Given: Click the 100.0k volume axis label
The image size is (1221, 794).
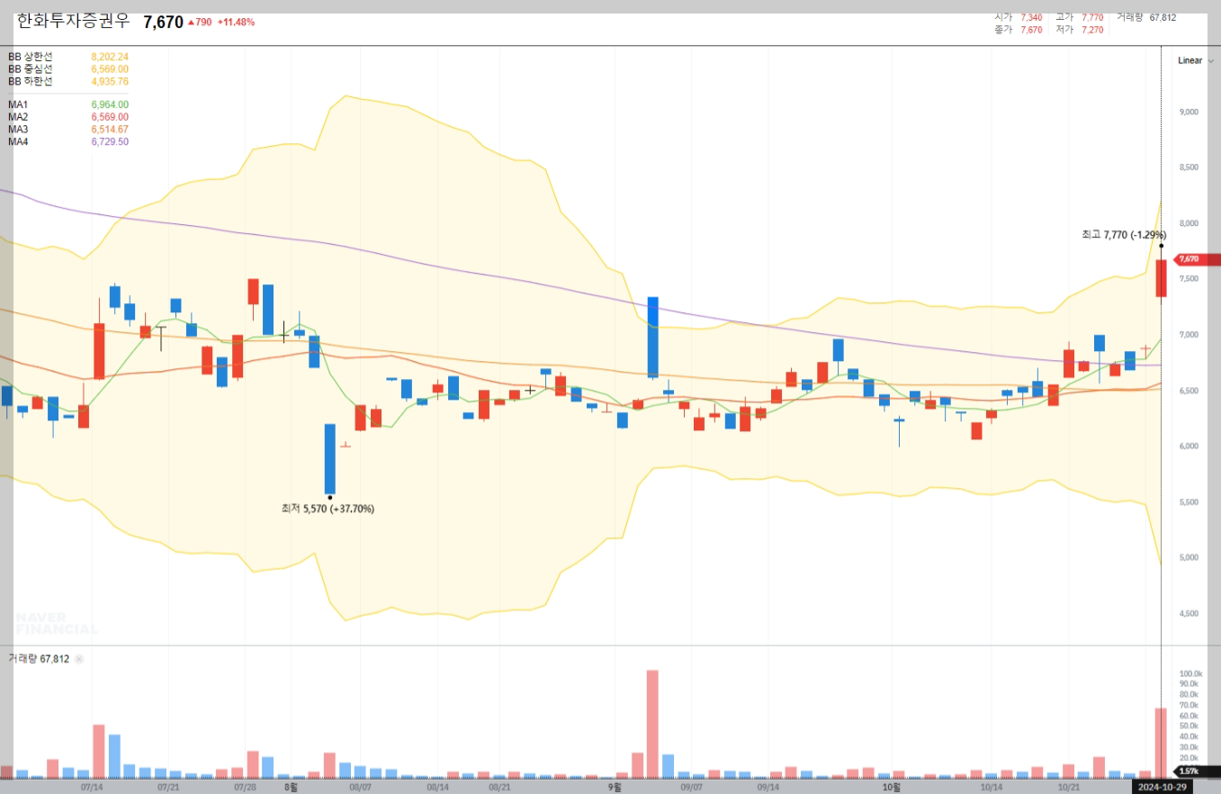Looking at the screenshot, I should [x=1190, y=673].
